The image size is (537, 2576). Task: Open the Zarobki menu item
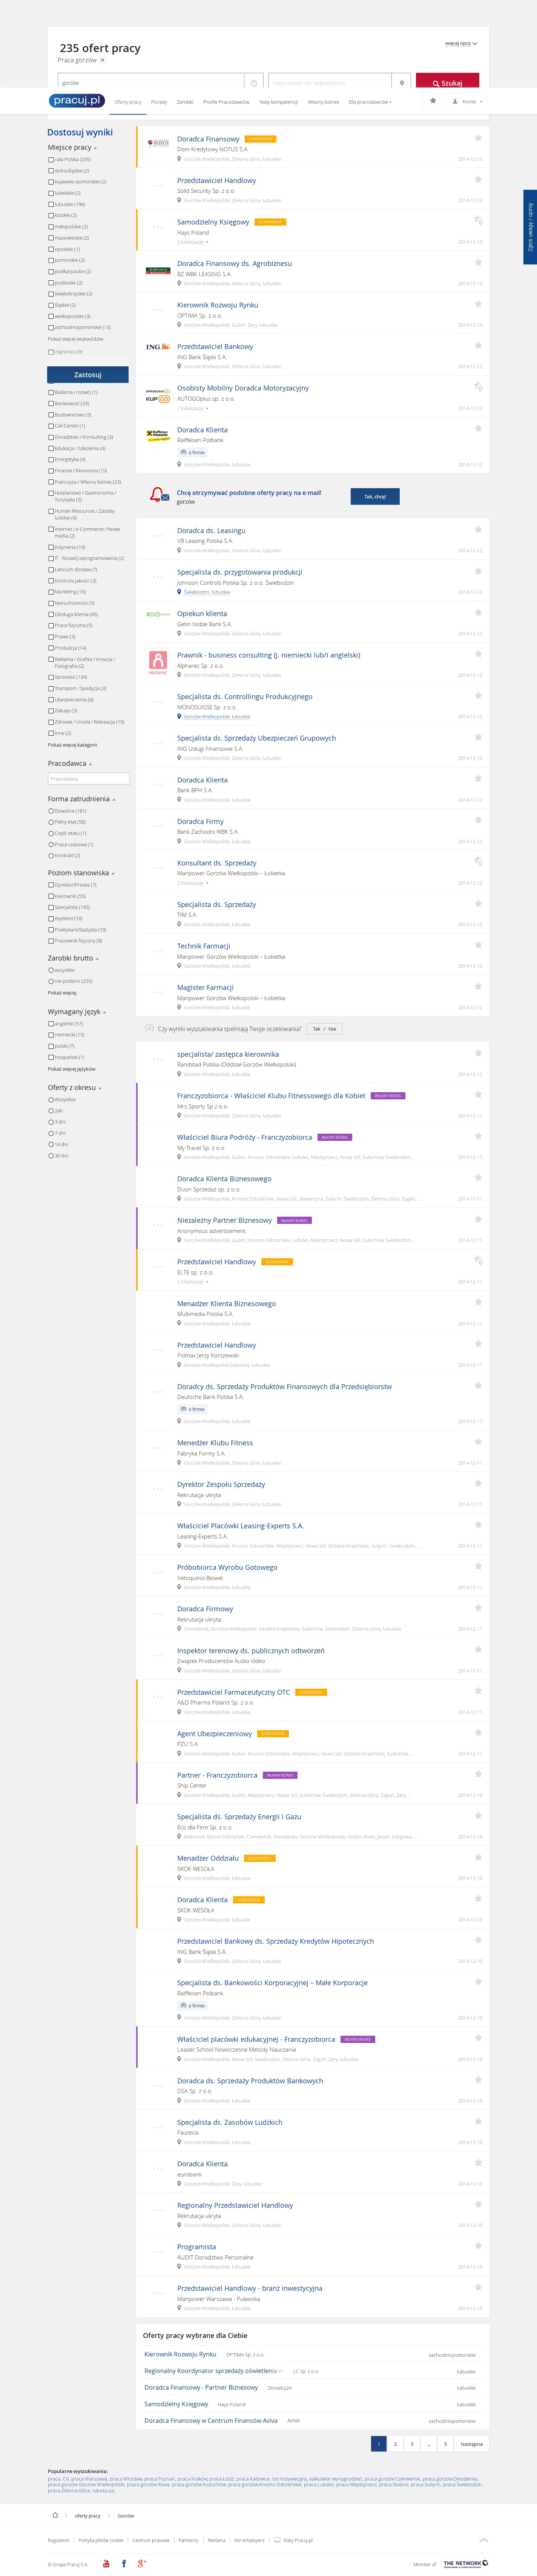click(x=185, y=102)
